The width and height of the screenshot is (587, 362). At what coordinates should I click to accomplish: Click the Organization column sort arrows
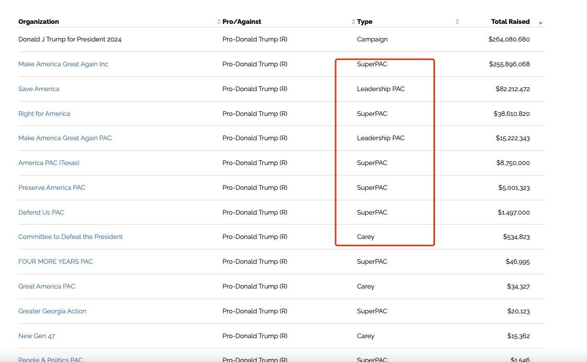click(219, 22)
